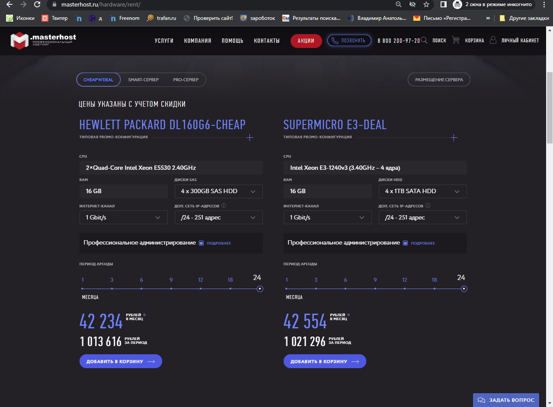Image resolution: width=553 pixels, height=407 pixels.
Task: Open the shopping cart icon
Action: 456,40
